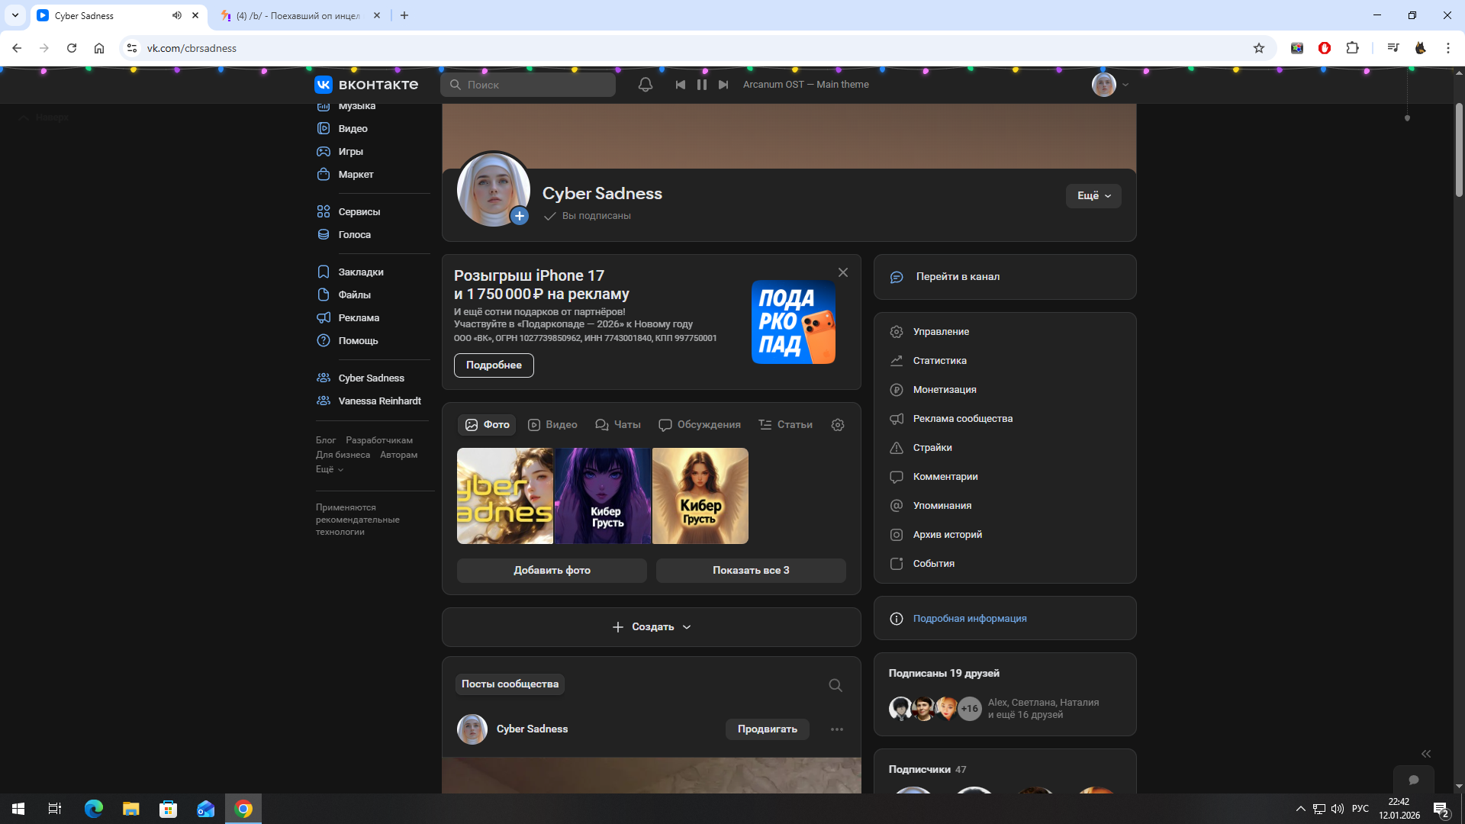Switch to the Видео tab
The image size is (1465, 824).
coord(553,425)
